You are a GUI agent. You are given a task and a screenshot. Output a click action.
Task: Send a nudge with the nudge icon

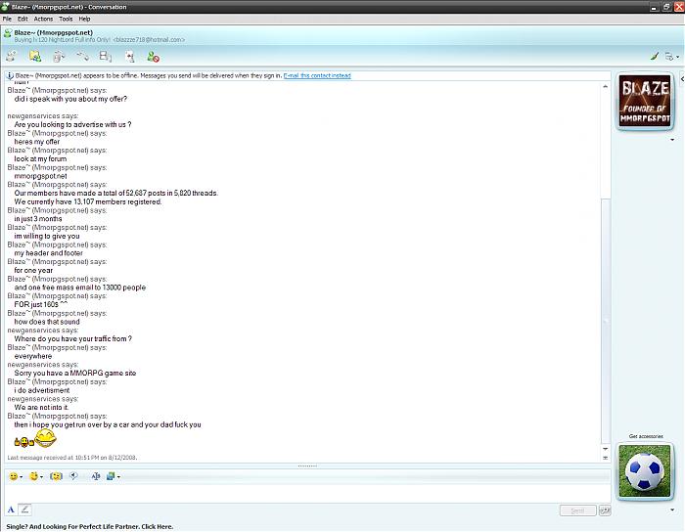(x=56, y=476)
